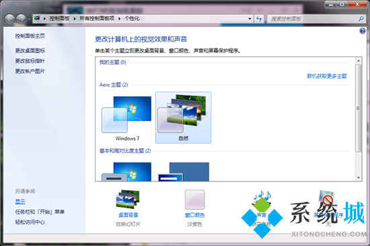
Task: Click the Forward navigation arrow
Action: click(x=22, y=19)
